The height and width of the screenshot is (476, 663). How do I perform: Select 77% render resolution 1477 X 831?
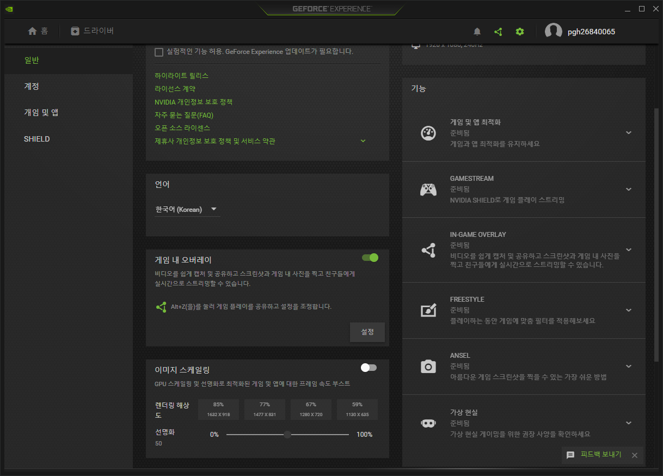point(265,410)
